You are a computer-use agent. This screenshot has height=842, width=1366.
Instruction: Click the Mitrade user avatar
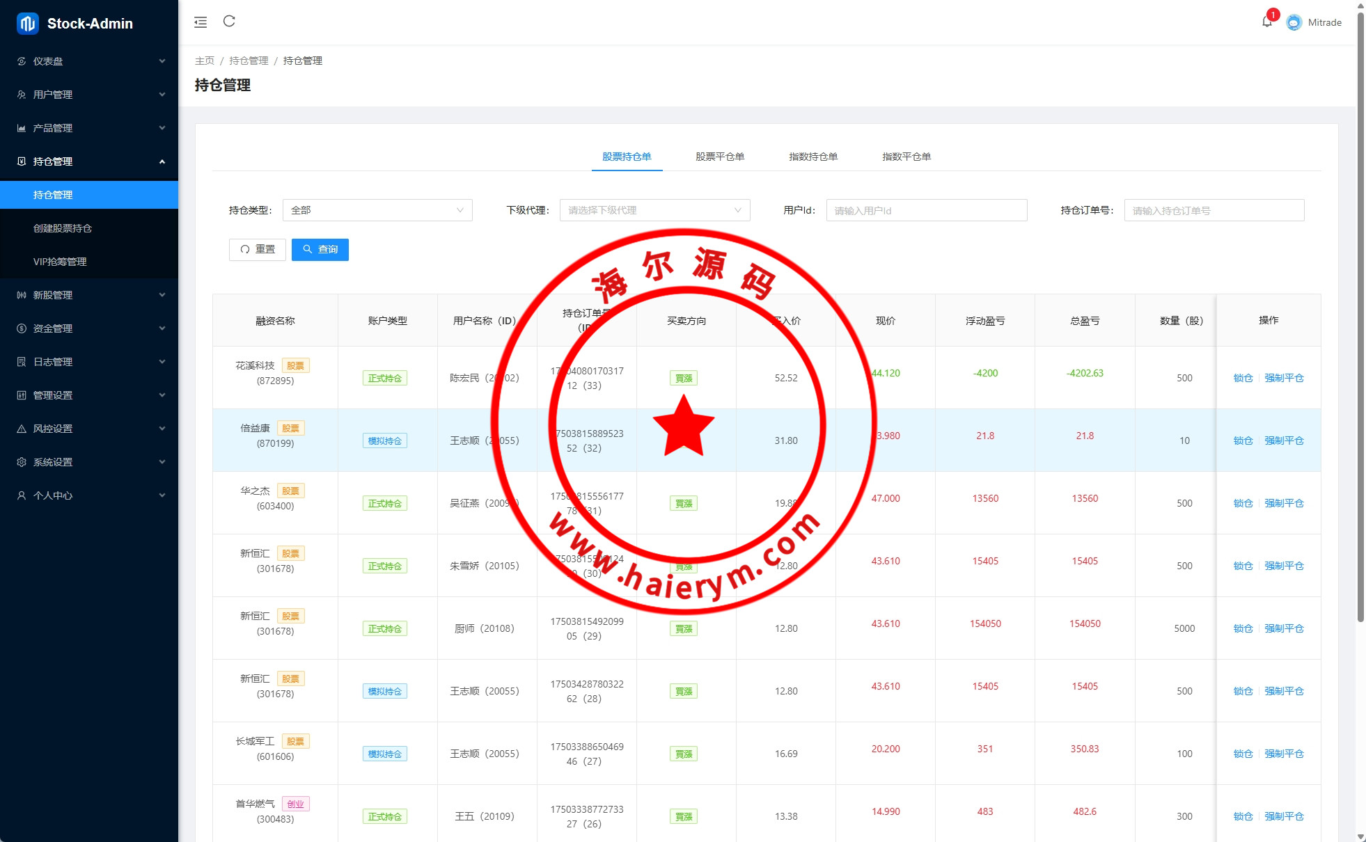click(1294, 22)
